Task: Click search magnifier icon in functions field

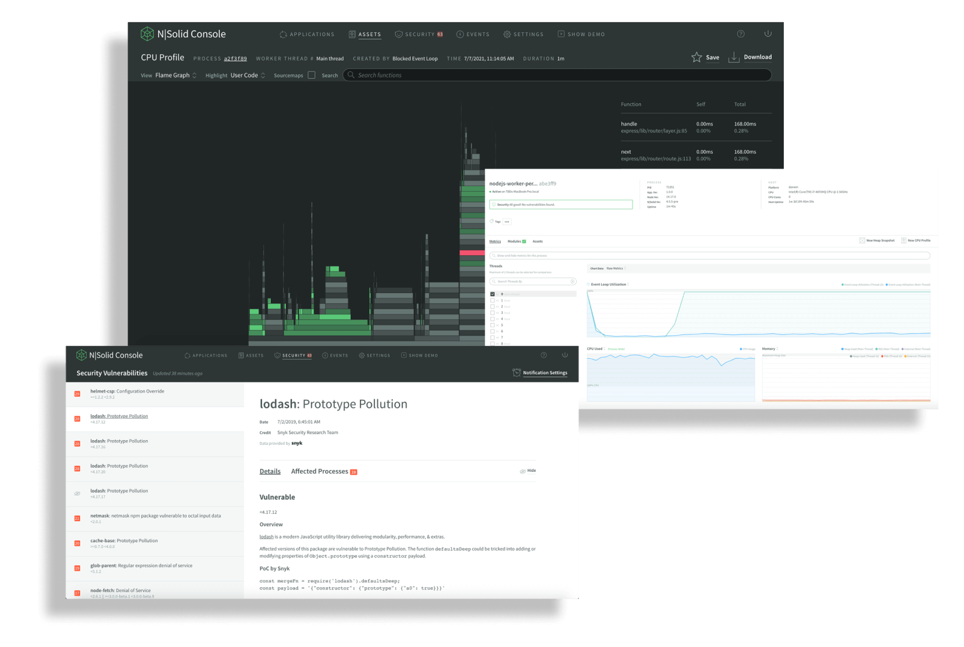Action: point(351,75)
